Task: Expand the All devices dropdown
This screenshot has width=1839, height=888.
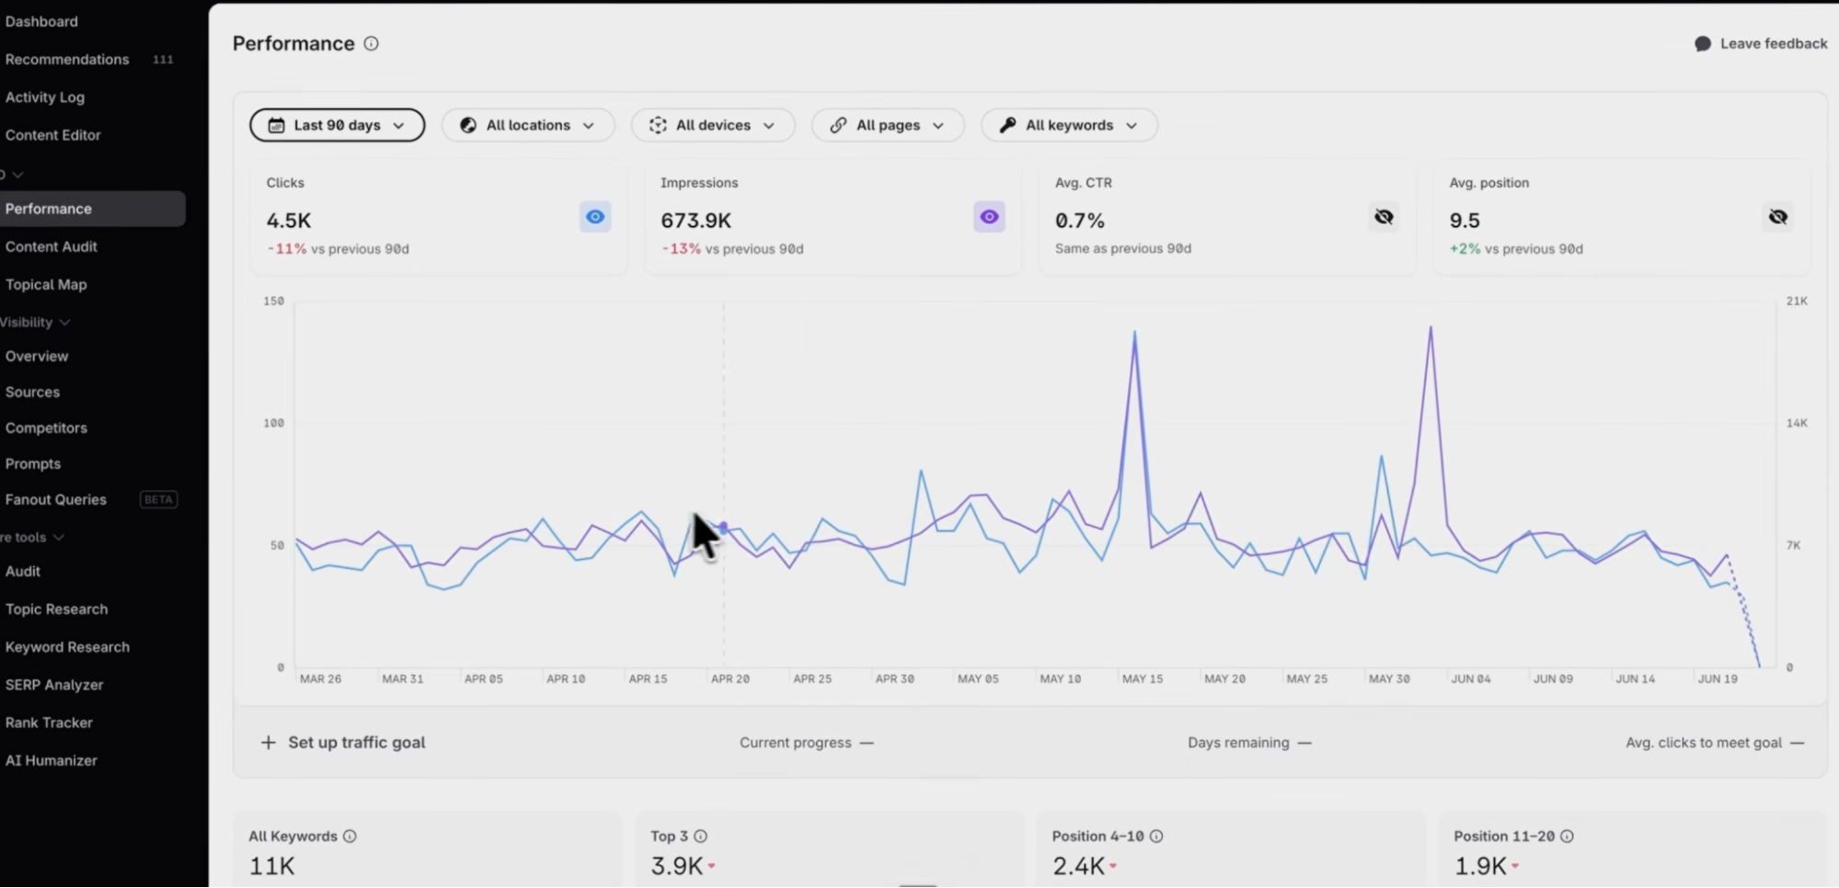Action: (713, 125)
